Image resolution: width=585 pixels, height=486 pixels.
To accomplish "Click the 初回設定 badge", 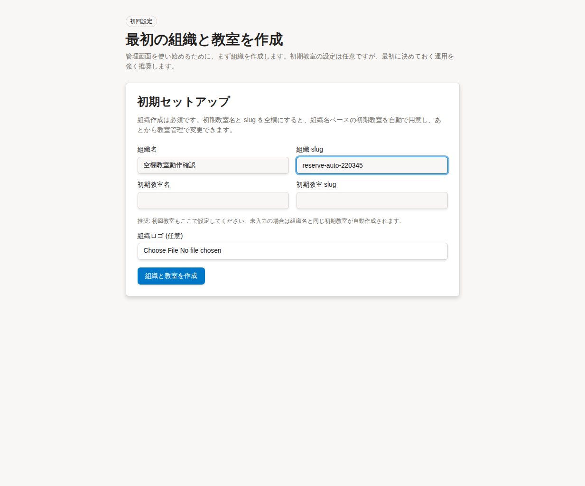I will pos(141,21).
